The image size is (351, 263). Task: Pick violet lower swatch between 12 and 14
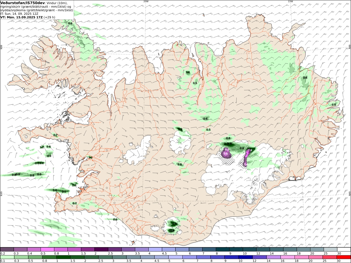click(260, 257)
